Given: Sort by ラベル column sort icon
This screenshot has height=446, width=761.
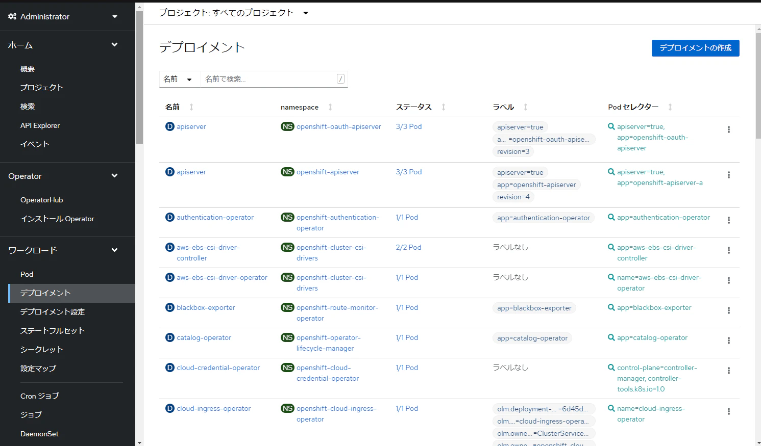Looking at the screenshot, I should (526, 107).
